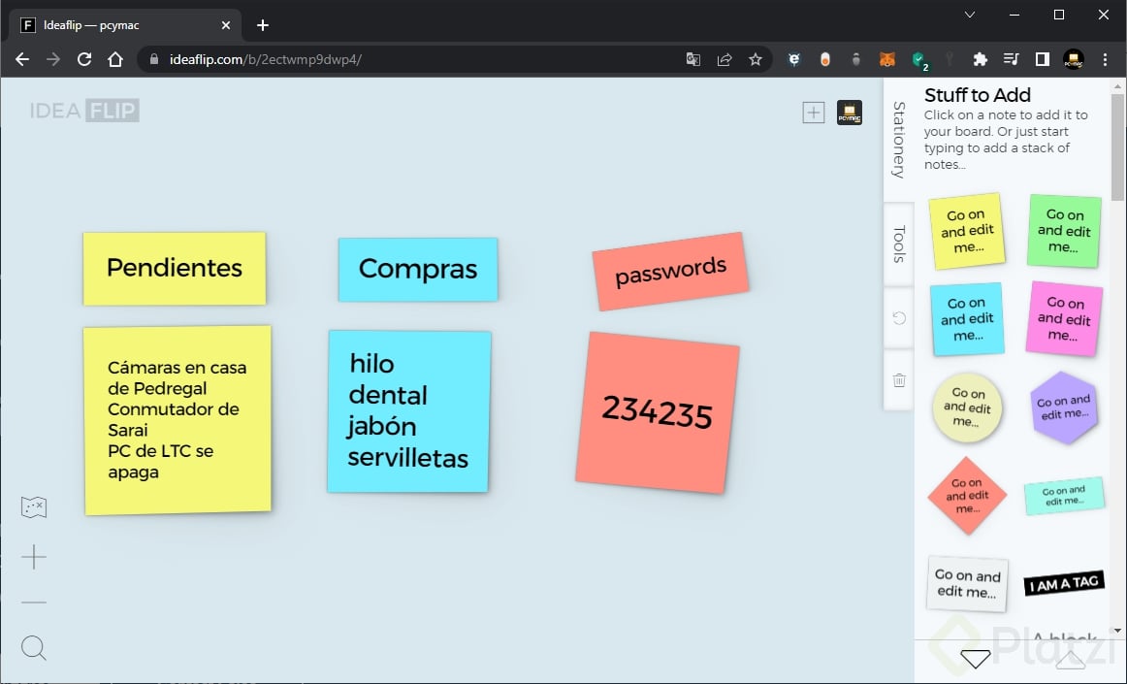Click the Ideaflip logo
The width and height of the screenshot is (1127, 684).
pyautogui.click(x=84, y=110)
